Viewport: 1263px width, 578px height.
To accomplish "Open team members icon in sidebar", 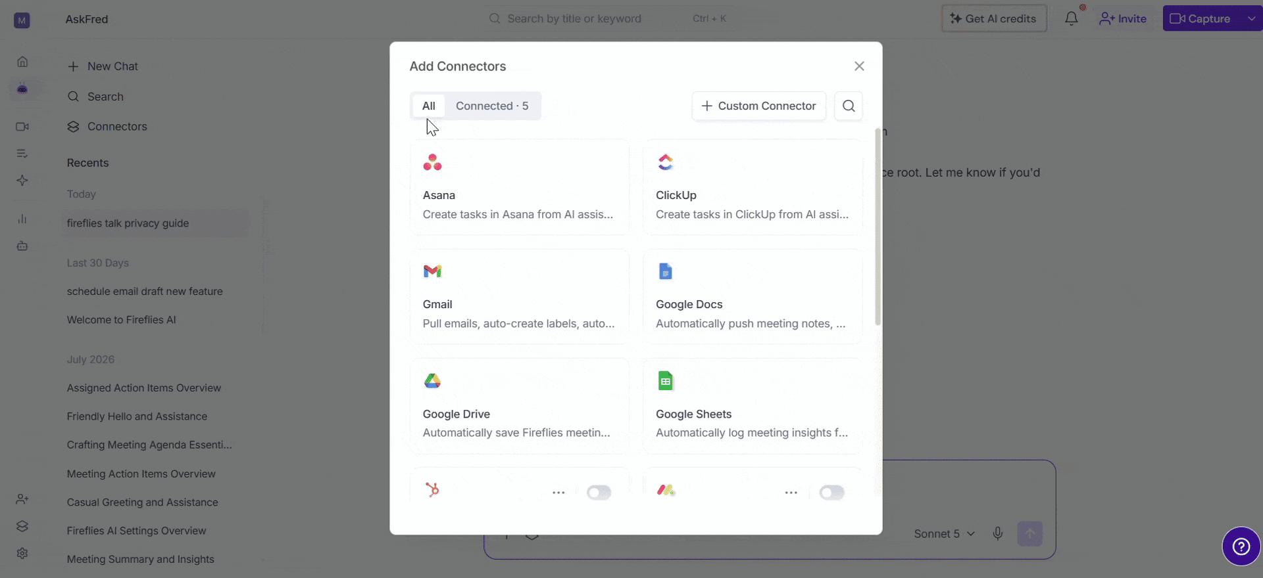I will click(22, 499).
